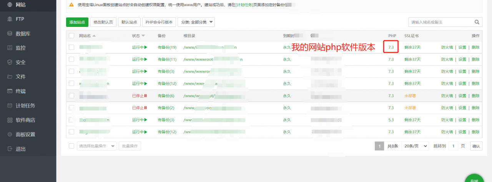
Task: Click 设置 in 有备份(11) row
Action: 462,60
